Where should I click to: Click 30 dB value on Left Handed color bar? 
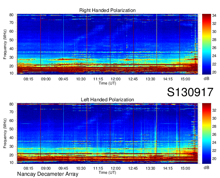point(214,118)
